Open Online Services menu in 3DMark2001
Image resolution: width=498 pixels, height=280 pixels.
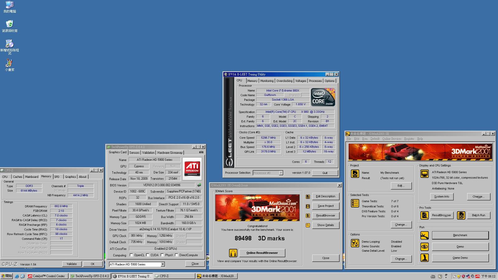392,139
